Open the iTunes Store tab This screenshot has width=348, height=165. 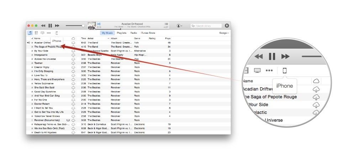148,33
